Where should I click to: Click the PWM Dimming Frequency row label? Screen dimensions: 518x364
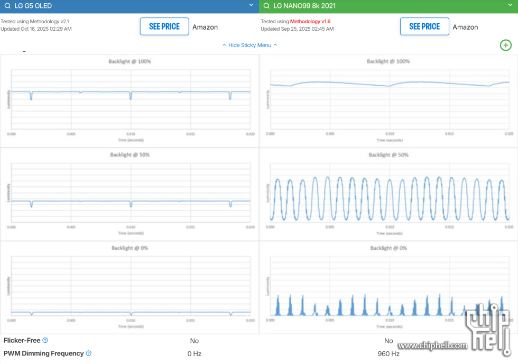(x=43, y=353)
